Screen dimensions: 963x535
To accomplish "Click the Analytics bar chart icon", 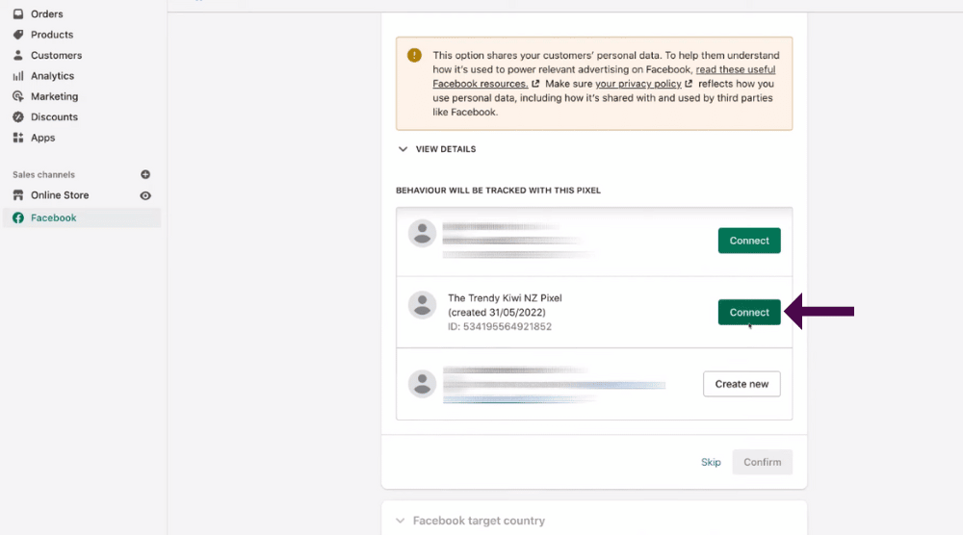I will [18, 75].
